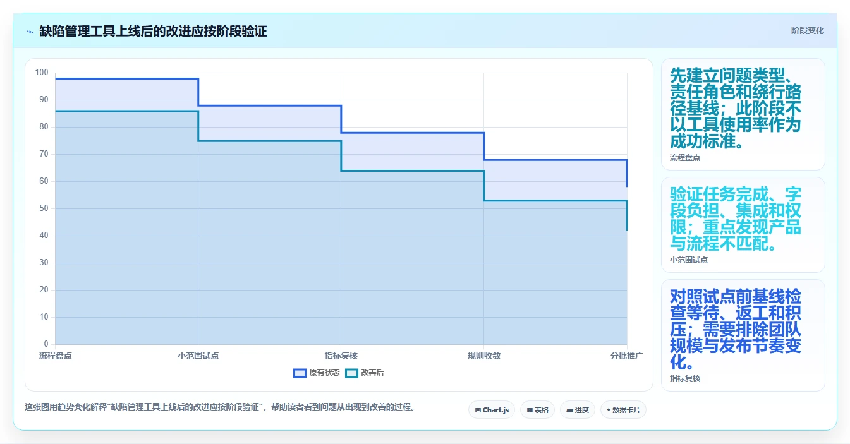
Task: Click the card text starting 验证任务完成
Action: [x=736, y=218]
